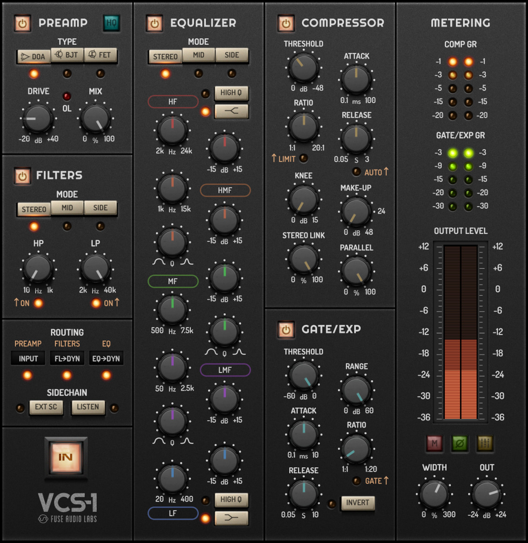The width and height of the screenshot is (528, 543).
Task: Click the LF High Q button
Action: click(231, 499)
